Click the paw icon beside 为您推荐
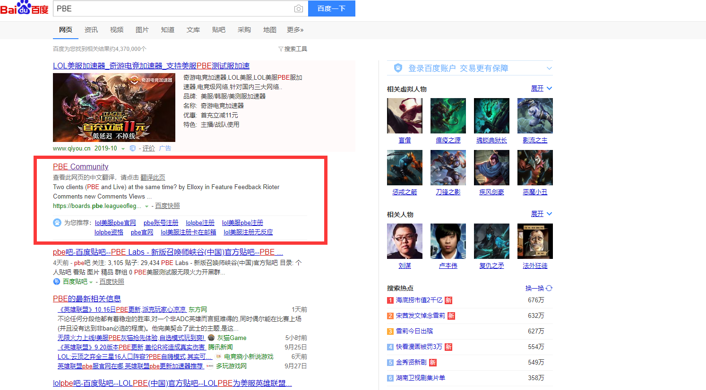 tap(57, 223)
